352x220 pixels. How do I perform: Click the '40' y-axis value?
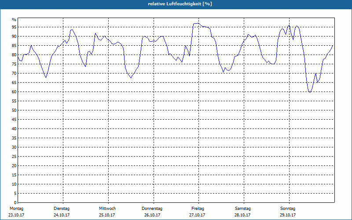[x=14, y=129]
